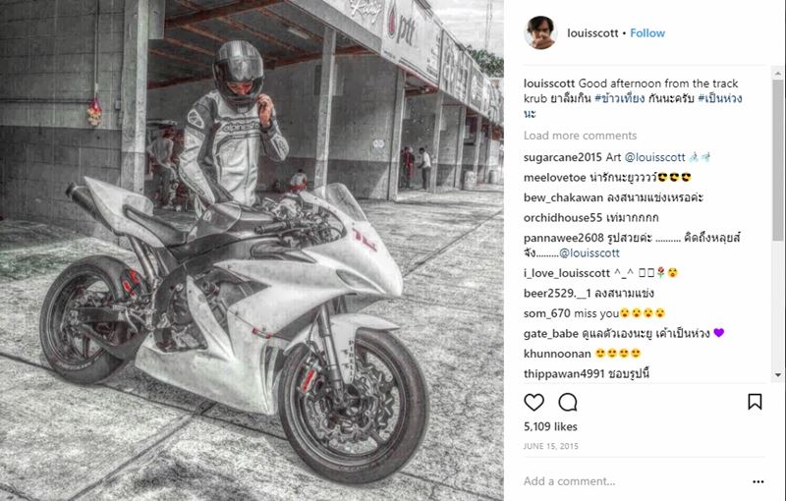Open the three-dot more options menu
This screenshot has width=786, height=501.
coord(758,481)
